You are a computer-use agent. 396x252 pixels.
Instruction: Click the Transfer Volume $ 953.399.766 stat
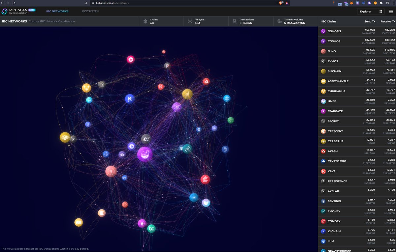click(x=295, y=21)
